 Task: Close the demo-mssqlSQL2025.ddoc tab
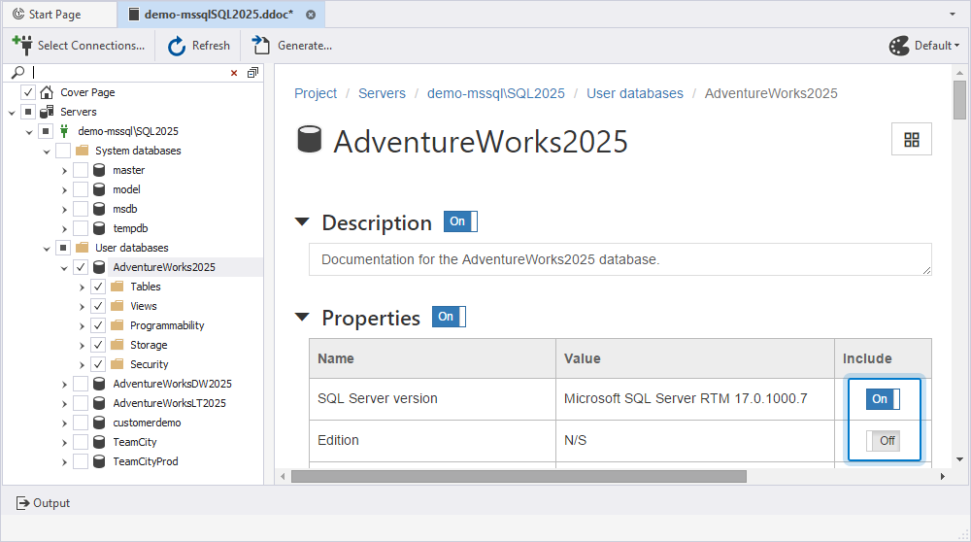(x=311, y=15)
